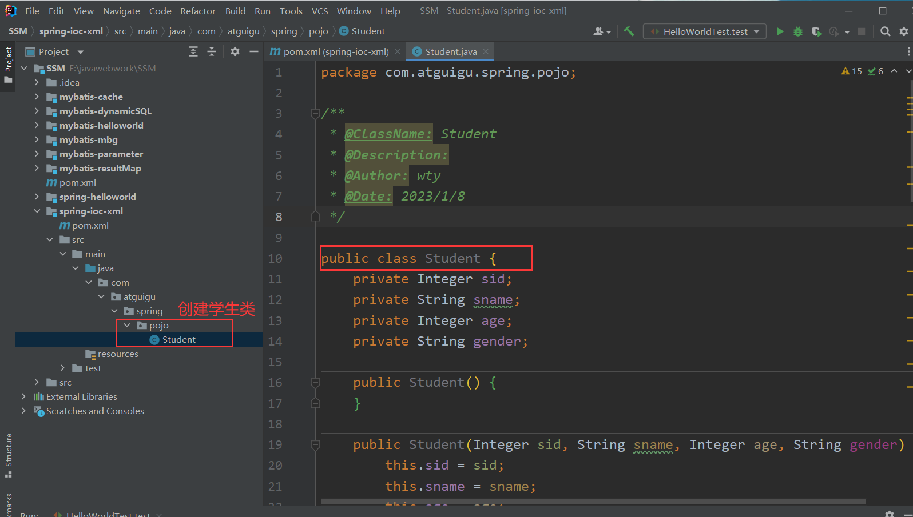
Task: Expand the test folder node
Action: tap(62, 368)
